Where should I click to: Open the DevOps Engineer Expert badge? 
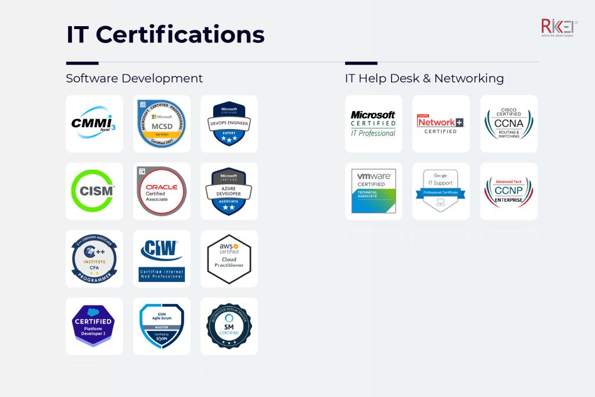[229, 124]
